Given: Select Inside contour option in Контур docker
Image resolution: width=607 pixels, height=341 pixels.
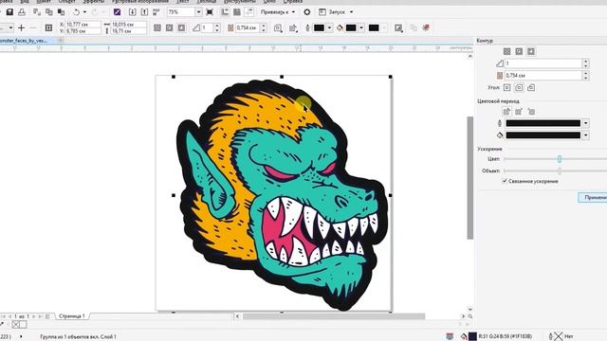Looking at the screenshot, I should 519,51.
